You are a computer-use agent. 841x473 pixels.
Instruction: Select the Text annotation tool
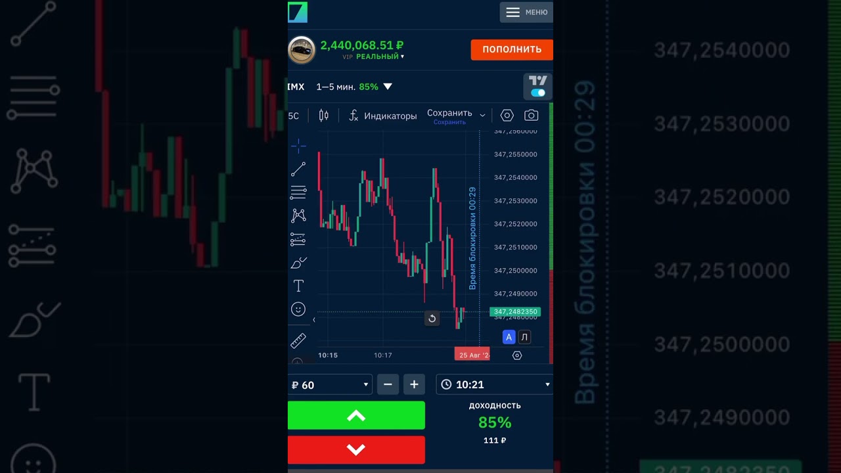pyautogui.click(x=298, y=286)
